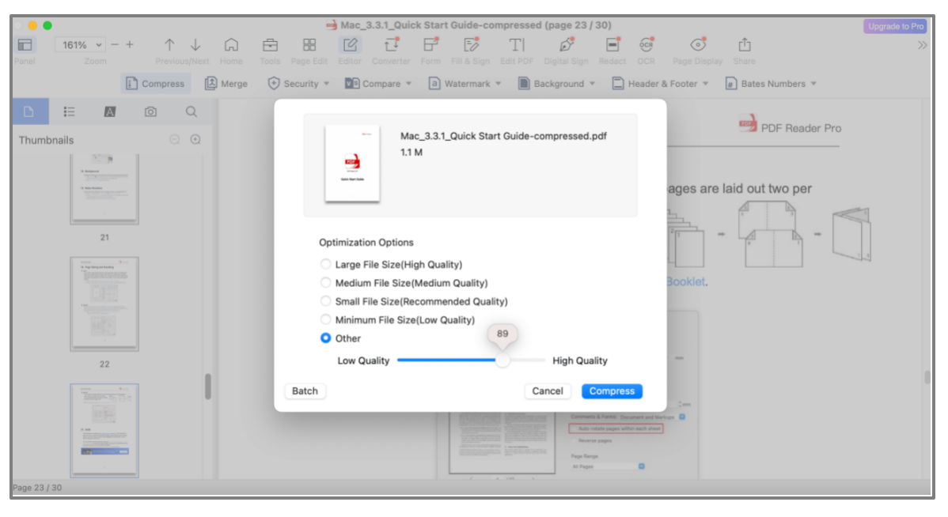Click the Page 23 / 30 status text

click(x=37, y=488)
